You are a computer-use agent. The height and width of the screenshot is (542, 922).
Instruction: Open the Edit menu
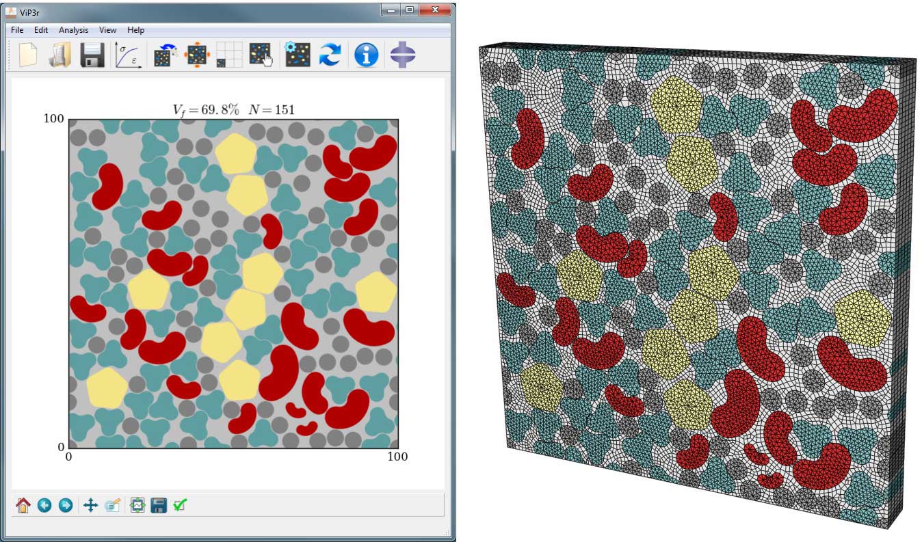pyautogui.click(x=41, y=30)
